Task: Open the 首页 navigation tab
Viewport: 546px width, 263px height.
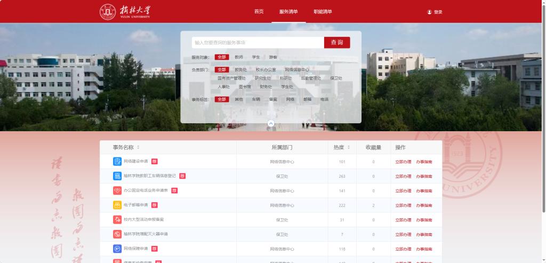Action: (259, 12)
